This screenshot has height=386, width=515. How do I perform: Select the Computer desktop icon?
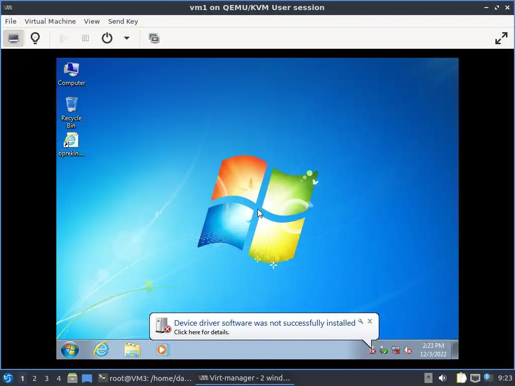71,74
